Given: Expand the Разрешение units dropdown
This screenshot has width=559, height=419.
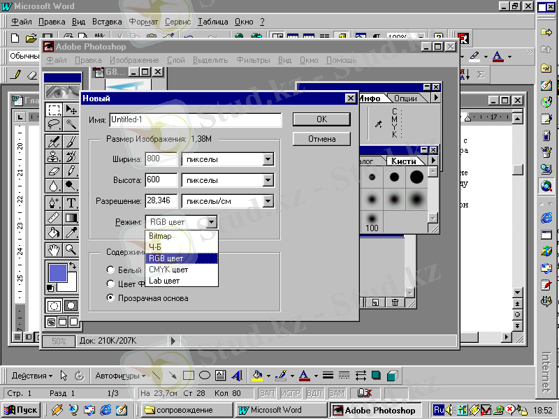Looking at the screenshot, I should [x=268, y=202].
